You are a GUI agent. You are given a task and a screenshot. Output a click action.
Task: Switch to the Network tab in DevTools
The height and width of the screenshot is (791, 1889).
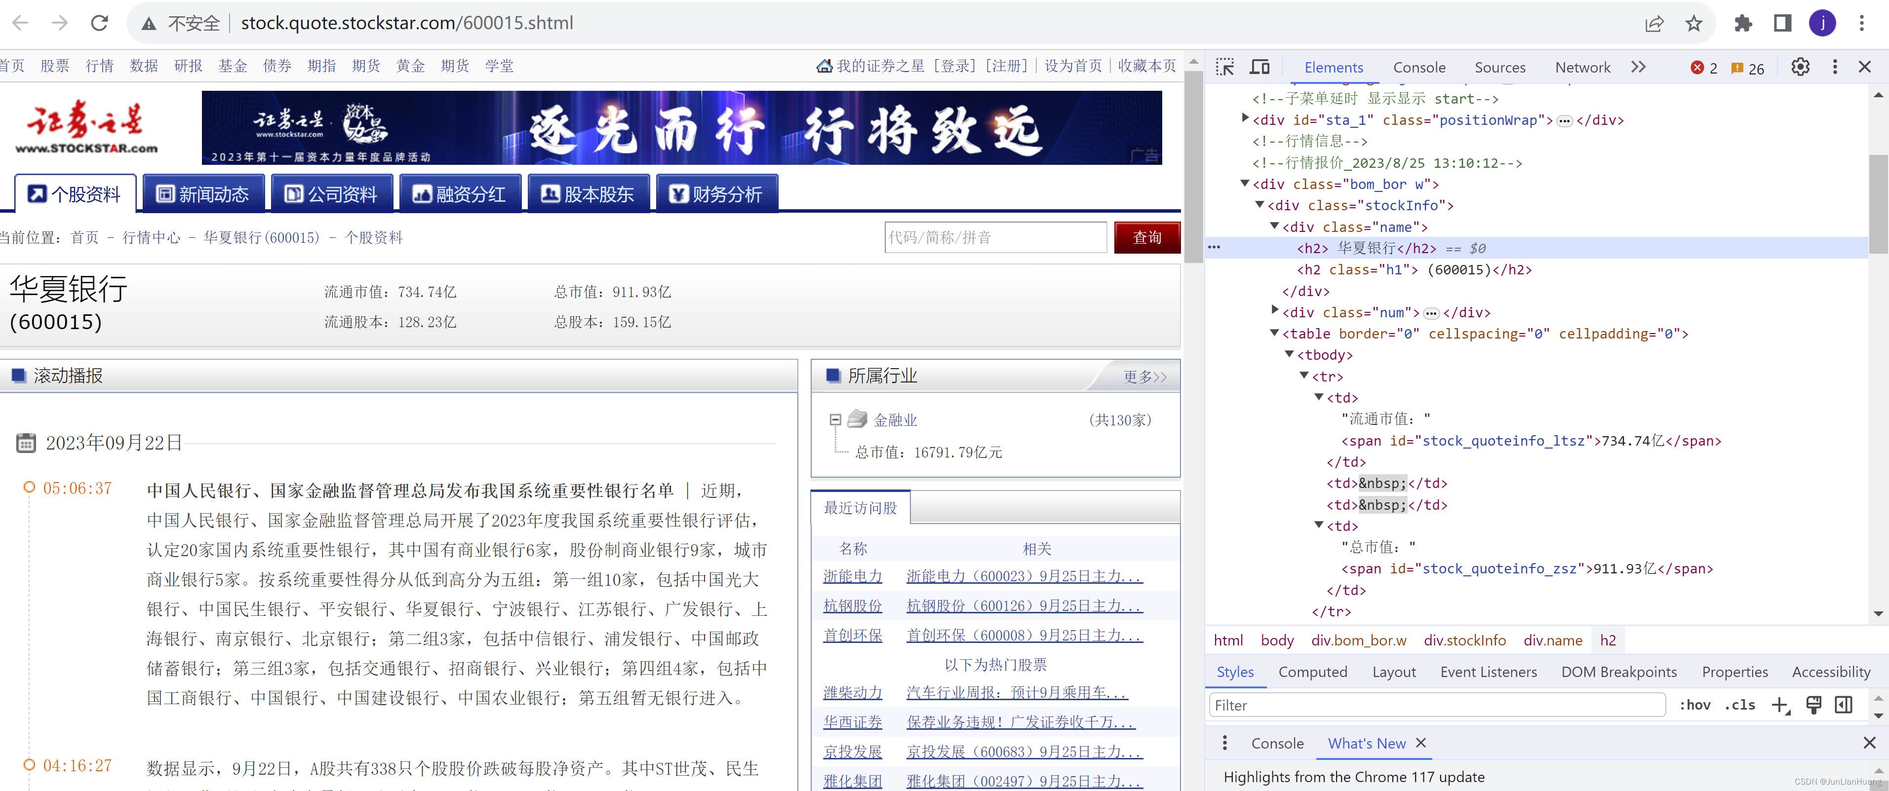pyautogui.click(x=1581, y=67)
